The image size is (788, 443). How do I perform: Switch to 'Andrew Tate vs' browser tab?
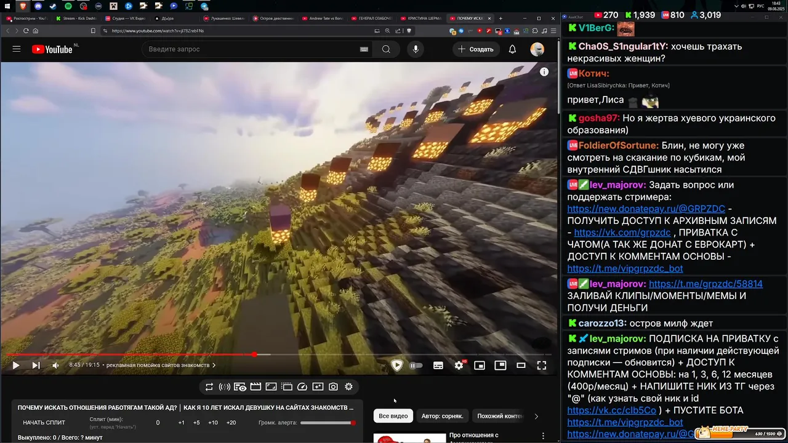(x=322, y=18)
